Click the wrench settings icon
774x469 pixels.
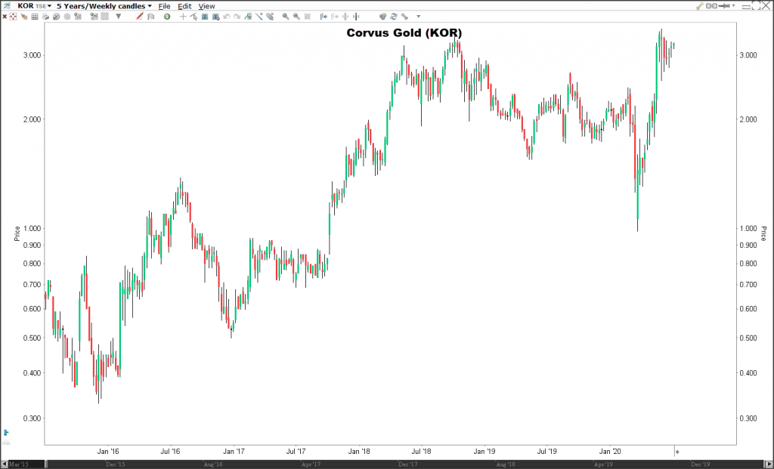tap(404, 17)
